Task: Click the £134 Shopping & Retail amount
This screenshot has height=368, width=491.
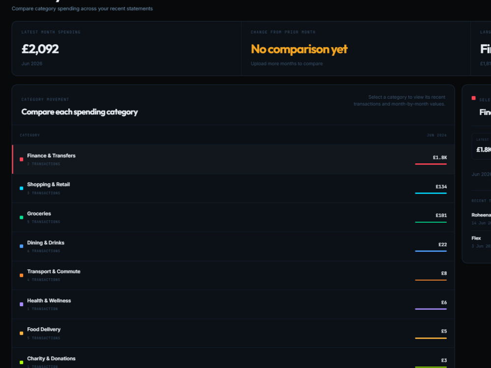Action: 441,186
